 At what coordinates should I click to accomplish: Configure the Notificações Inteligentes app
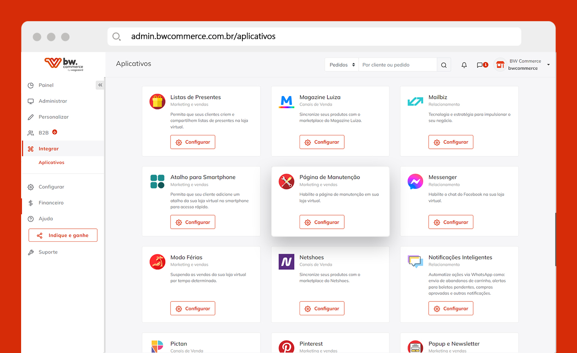tap(451, 309)
